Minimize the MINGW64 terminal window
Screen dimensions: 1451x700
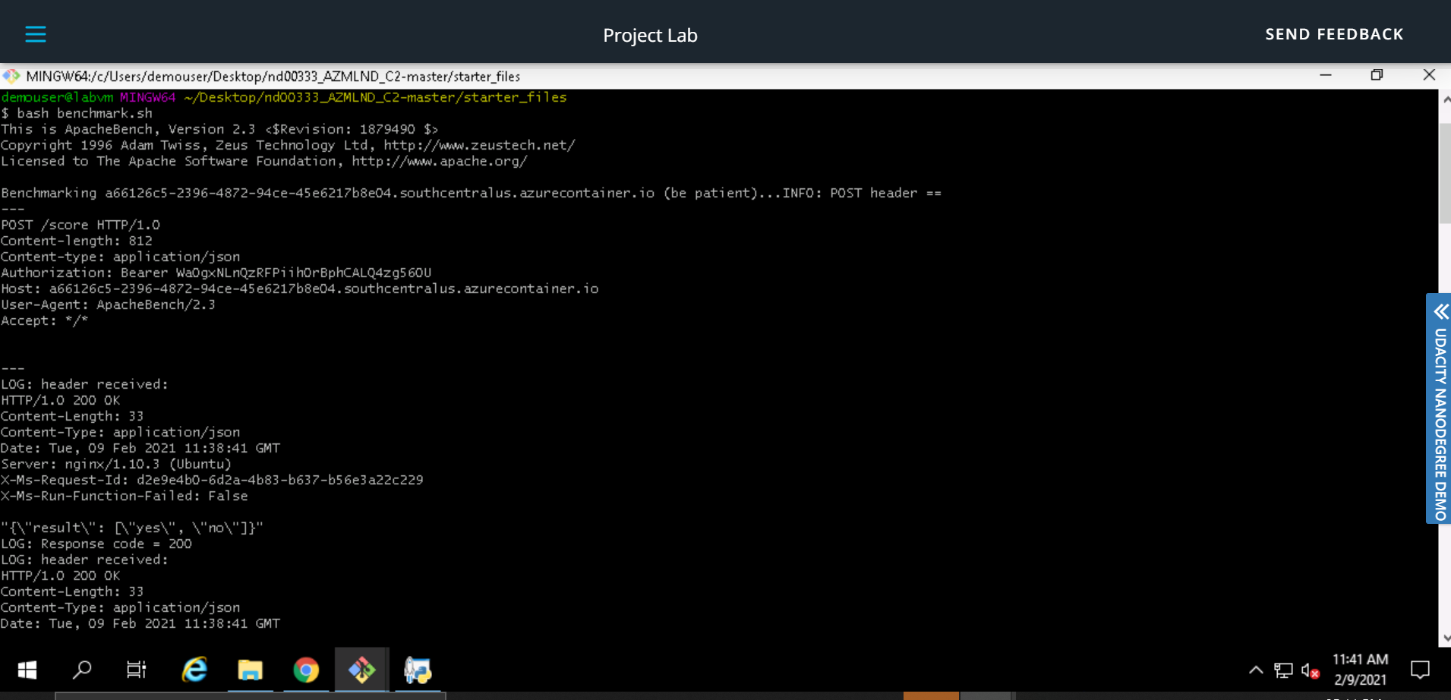[x=1326, y=75]
